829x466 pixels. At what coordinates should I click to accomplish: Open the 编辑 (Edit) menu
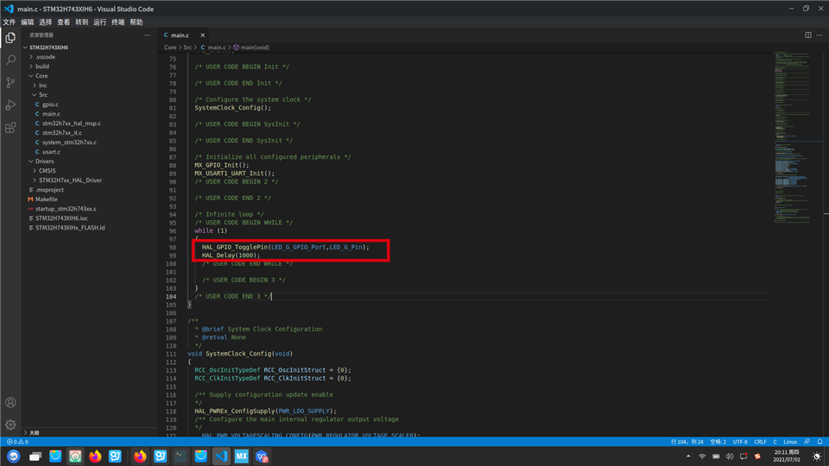28,22
